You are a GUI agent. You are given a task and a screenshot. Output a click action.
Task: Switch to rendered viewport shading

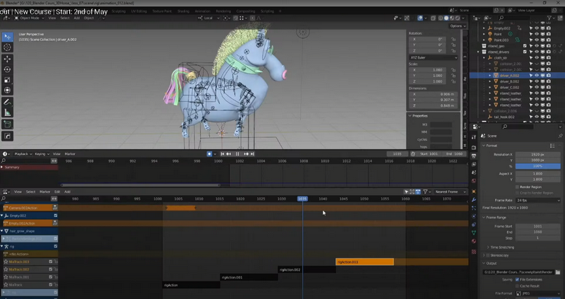[458, 18]
